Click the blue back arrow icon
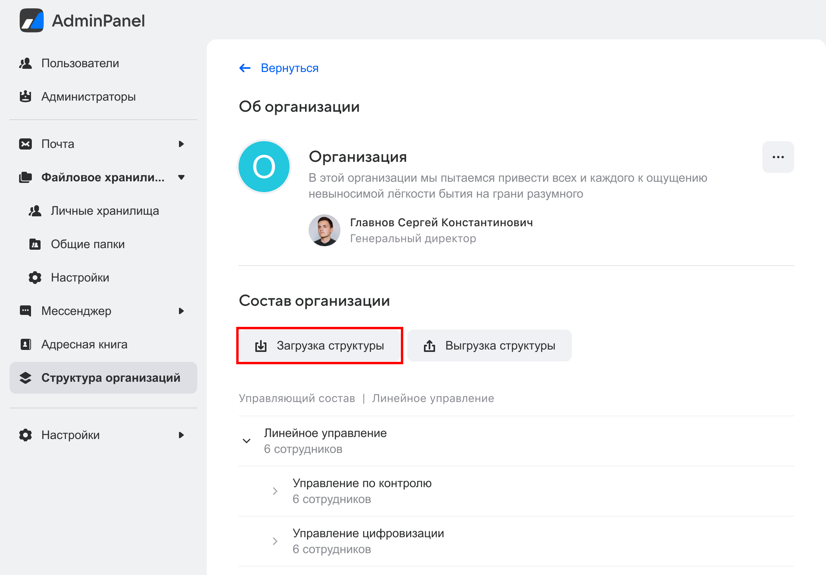Screen dimensions: 826x575 coord(245,68)
